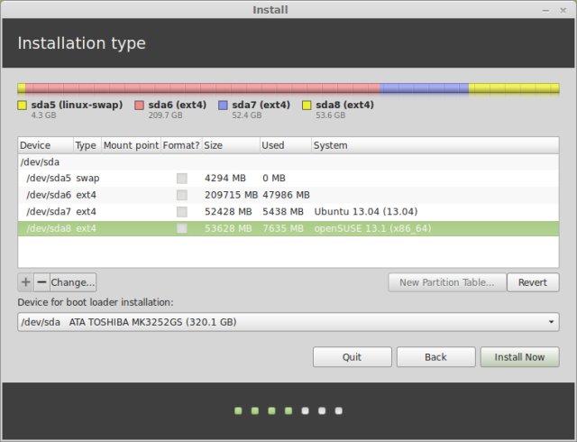Select the /dev/sda parent disk row
The width and height of the screenshot is (577, 442).
coord(288,162)
